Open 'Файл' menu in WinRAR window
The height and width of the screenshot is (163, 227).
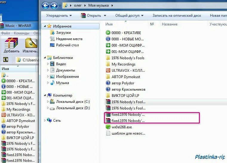click(5, 33)
